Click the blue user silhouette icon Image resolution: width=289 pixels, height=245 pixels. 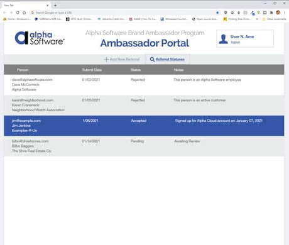(x=223, y=39)
